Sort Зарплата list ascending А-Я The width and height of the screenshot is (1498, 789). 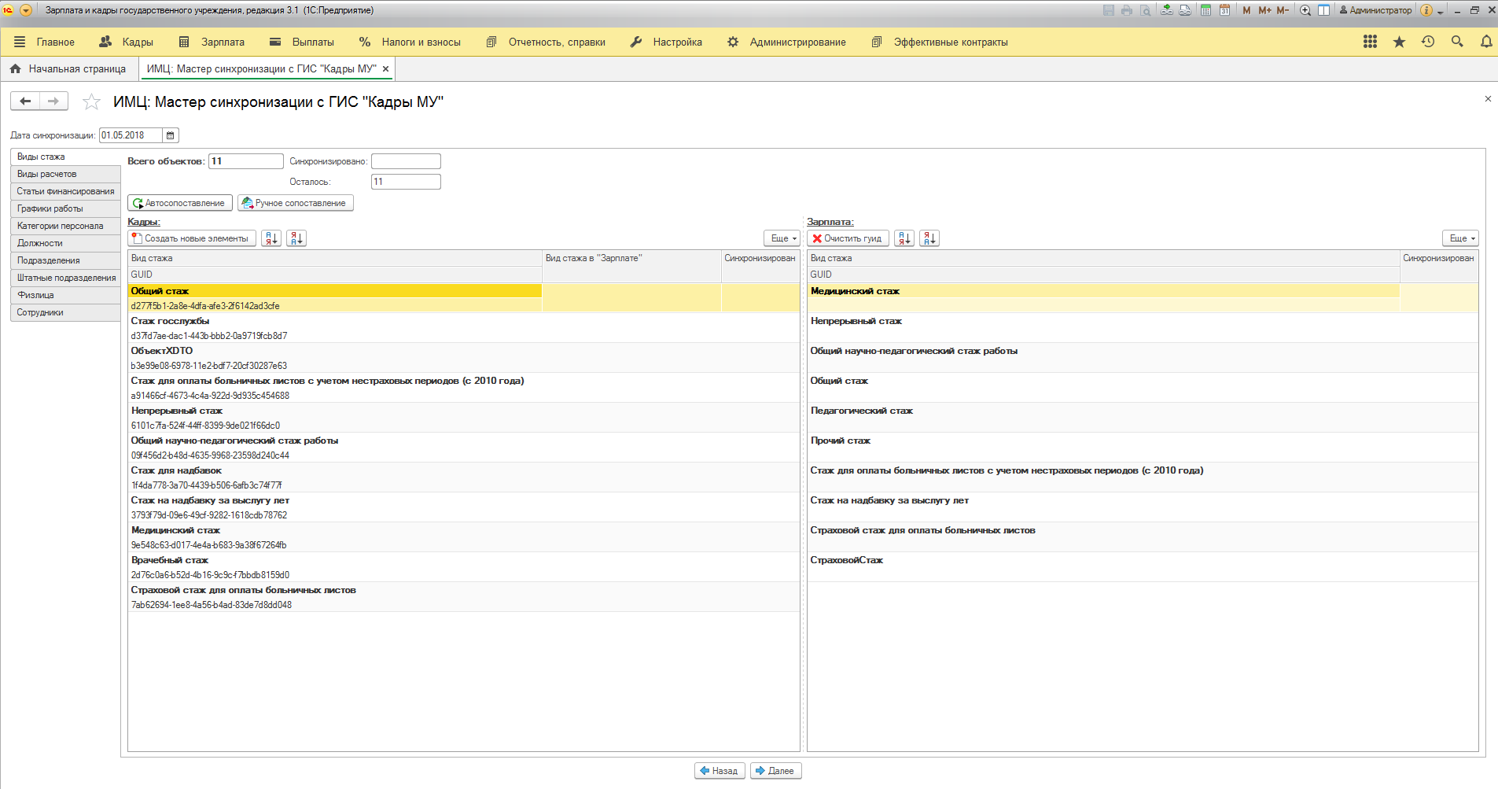(x=904, y=238)
